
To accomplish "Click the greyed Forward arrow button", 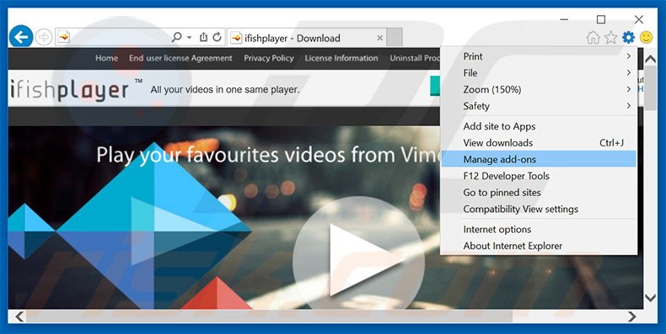I will pyautogui.click(x=43, y=38).
